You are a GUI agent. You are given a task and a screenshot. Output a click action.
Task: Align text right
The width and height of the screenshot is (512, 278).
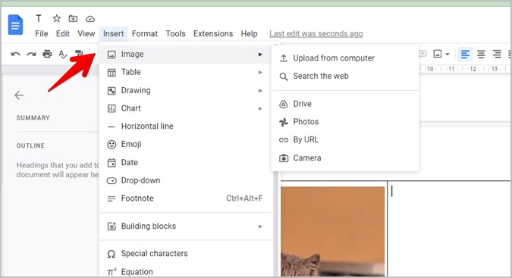click(x=497, y=54)
